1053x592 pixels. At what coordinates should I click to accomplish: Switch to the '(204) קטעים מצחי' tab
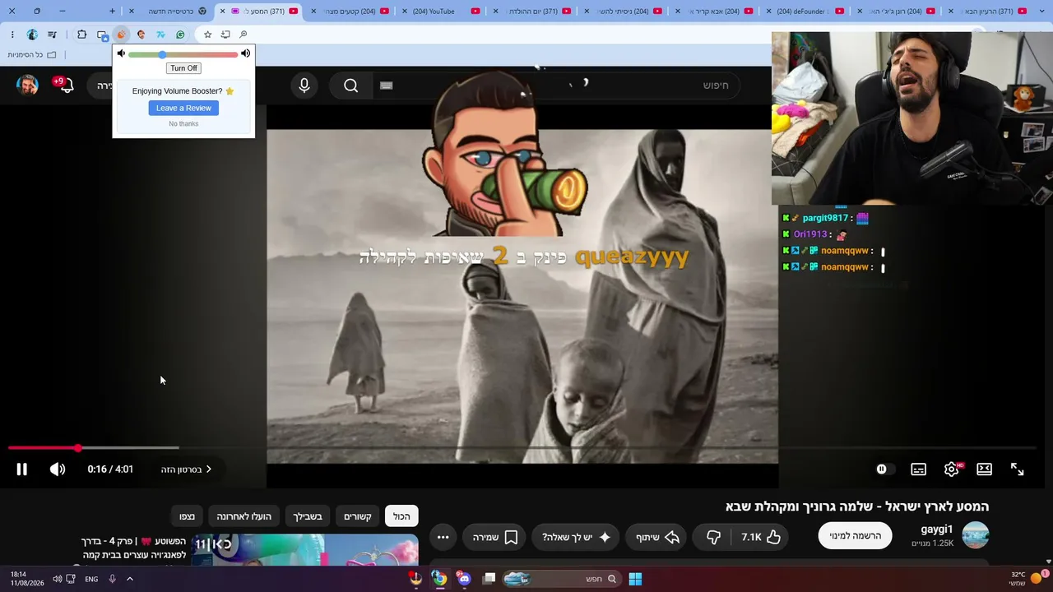coord(350,12)
